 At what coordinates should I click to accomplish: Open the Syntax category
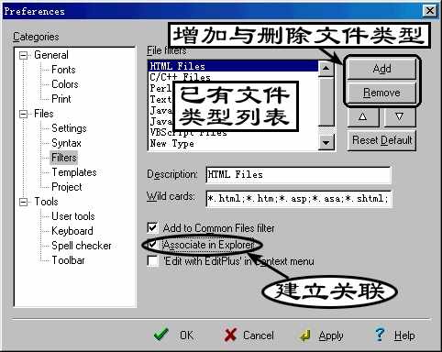point(66,143)
